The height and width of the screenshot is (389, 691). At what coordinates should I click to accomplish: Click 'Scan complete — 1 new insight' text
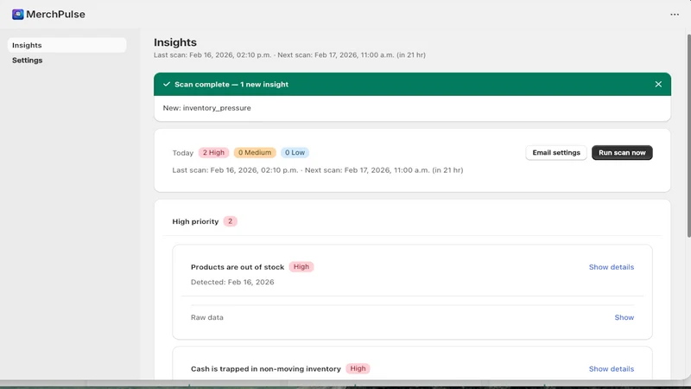coord(231,84)
